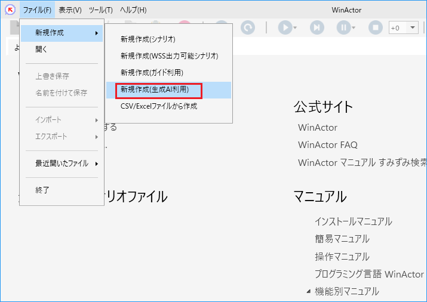The height and width of the screenshot is (302, 427).
Task: Open the 操作マニュアル link
Action: click(342, 257)
